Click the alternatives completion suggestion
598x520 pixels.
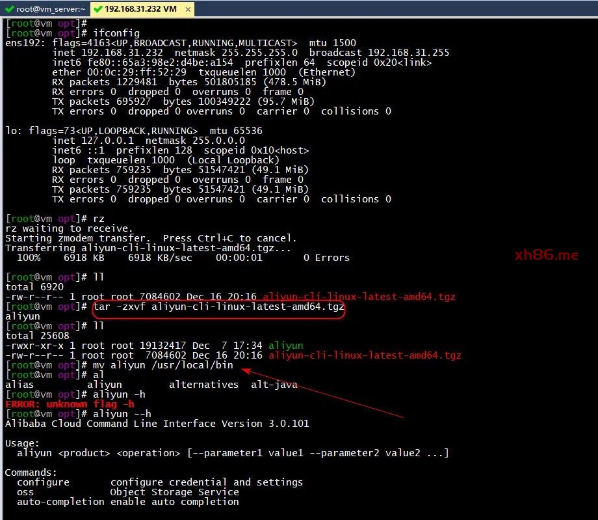point(203,385)
